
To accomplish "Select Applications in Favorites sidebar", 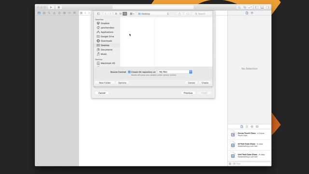I will click(x=107, y=32).
